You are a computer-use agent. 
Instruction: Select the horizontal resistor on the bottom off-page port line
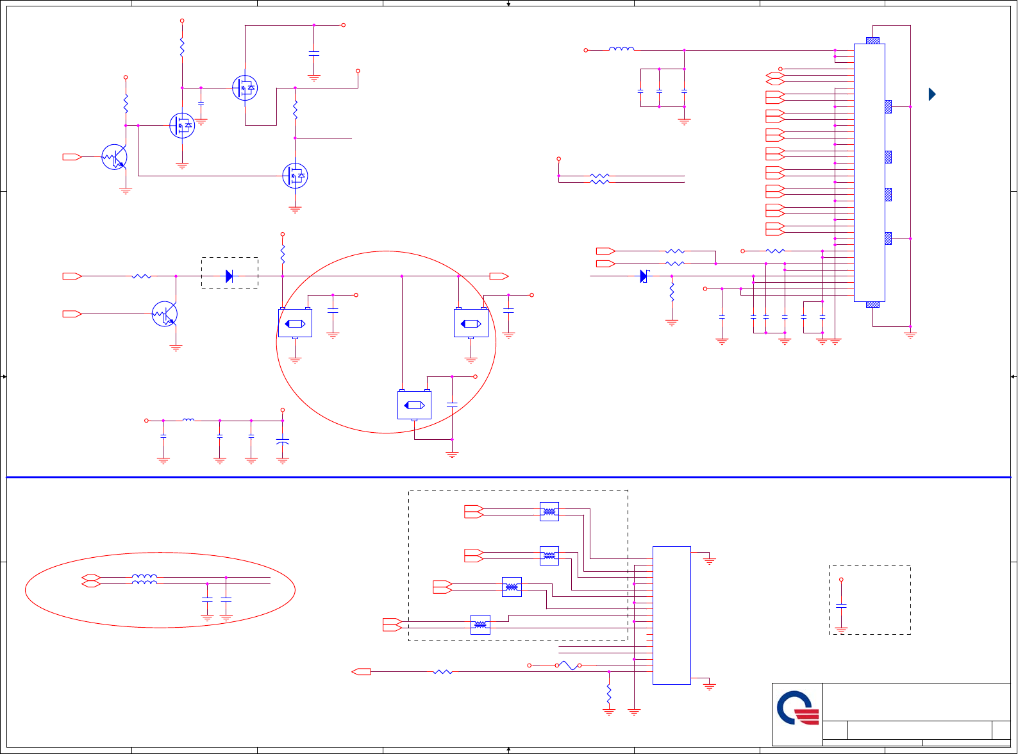442,672
